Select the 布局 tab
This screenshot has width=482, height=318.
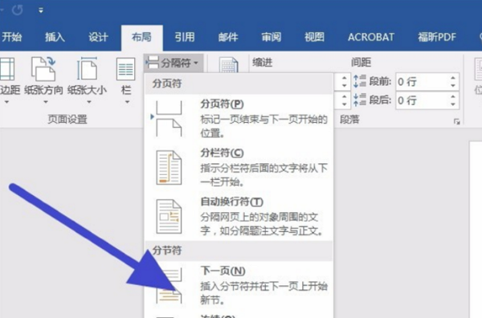coord(141,37)
